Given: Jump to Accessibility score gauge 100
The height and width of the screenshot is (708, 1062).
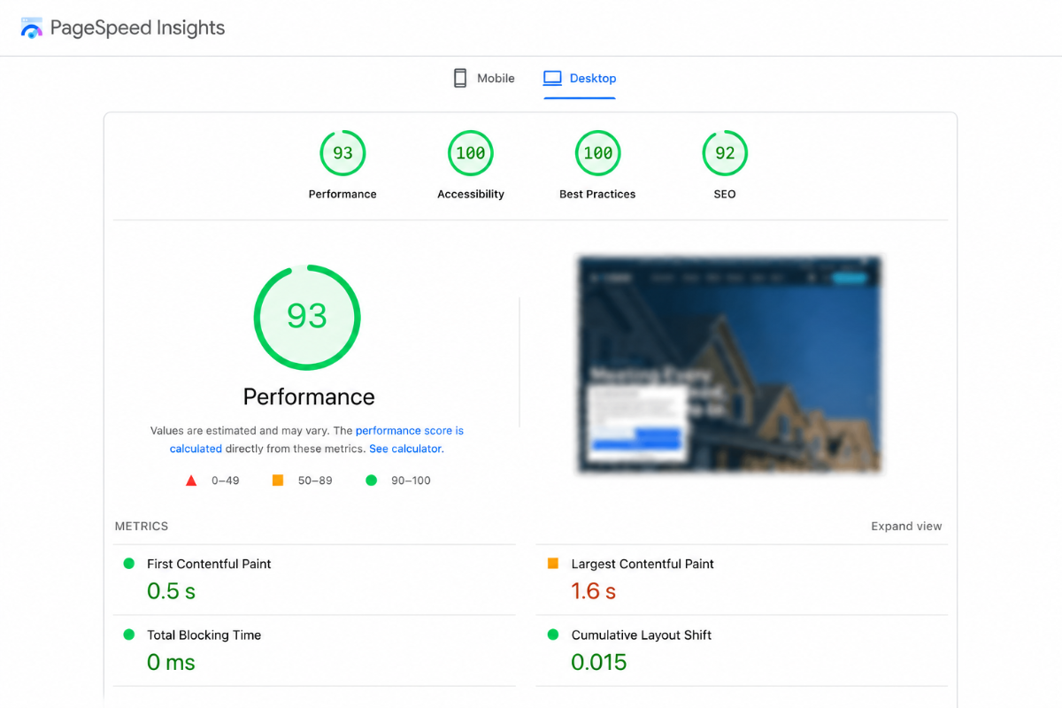Looking at the screenshot, I should click(x=471, y=153).
